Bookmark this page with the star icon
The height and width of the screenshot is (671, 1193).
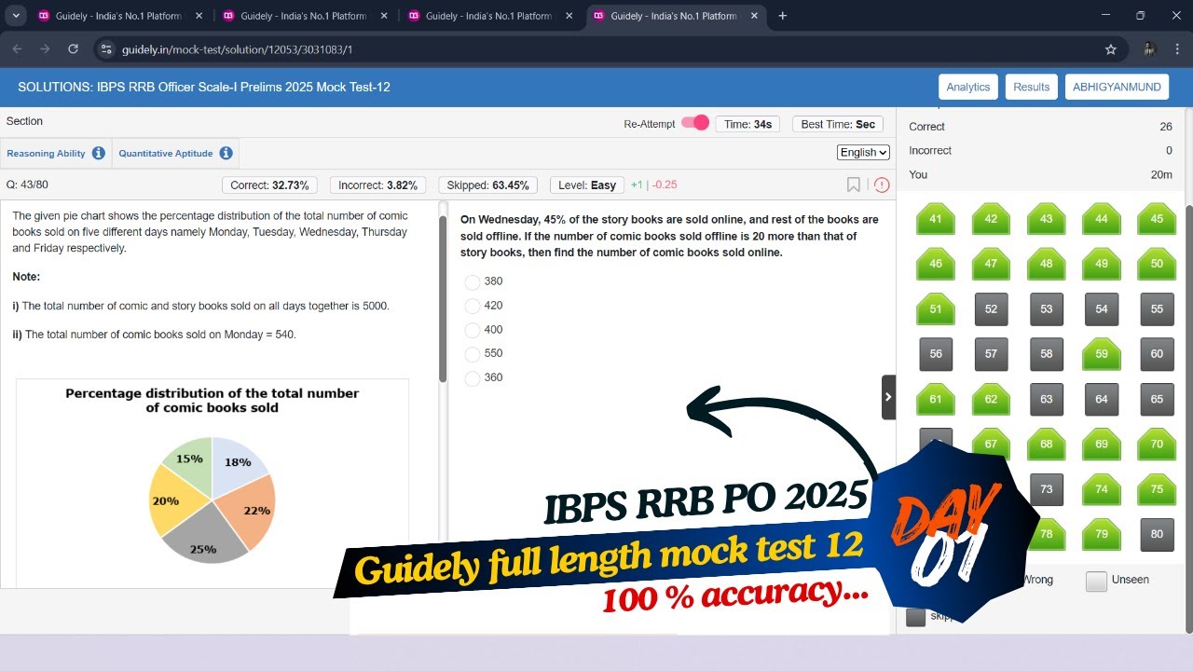(1110, 49)
